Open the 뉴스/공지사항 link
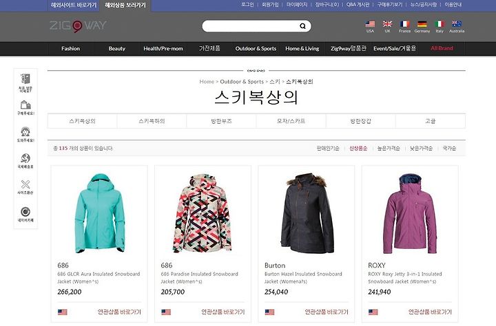This screenshot has height=326, width=496. (x=424, y=5)
